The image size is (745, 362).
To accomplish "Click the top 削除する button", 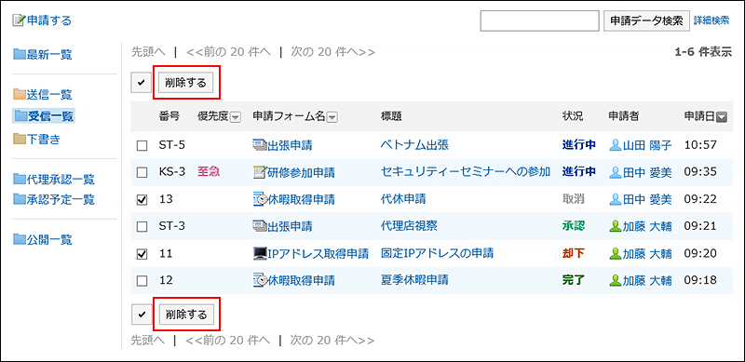I will pos(185,83).
